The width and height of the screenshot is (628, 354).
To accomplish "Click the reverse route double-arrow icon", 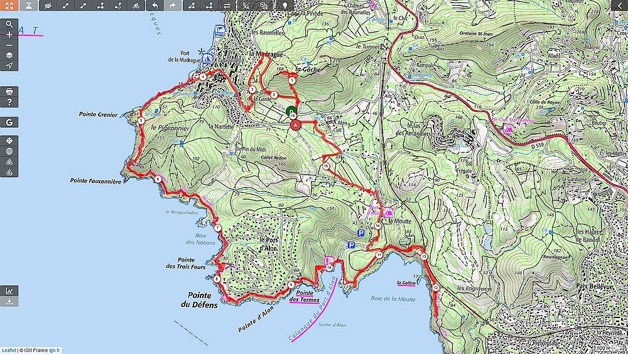I will click(x=227, y=5).
